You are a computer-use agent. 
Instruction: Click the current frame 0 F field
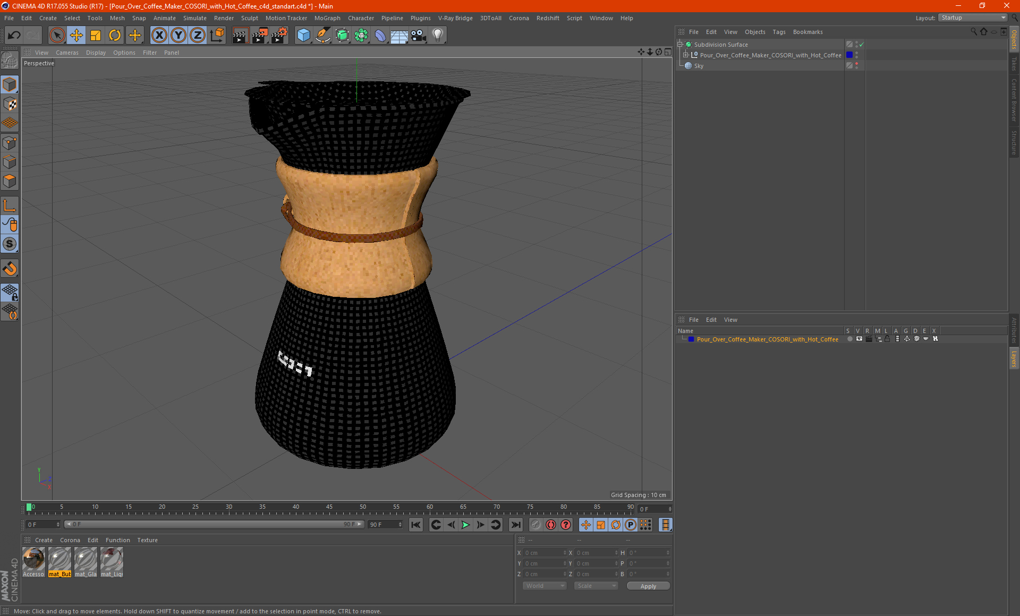coord(44,525)
